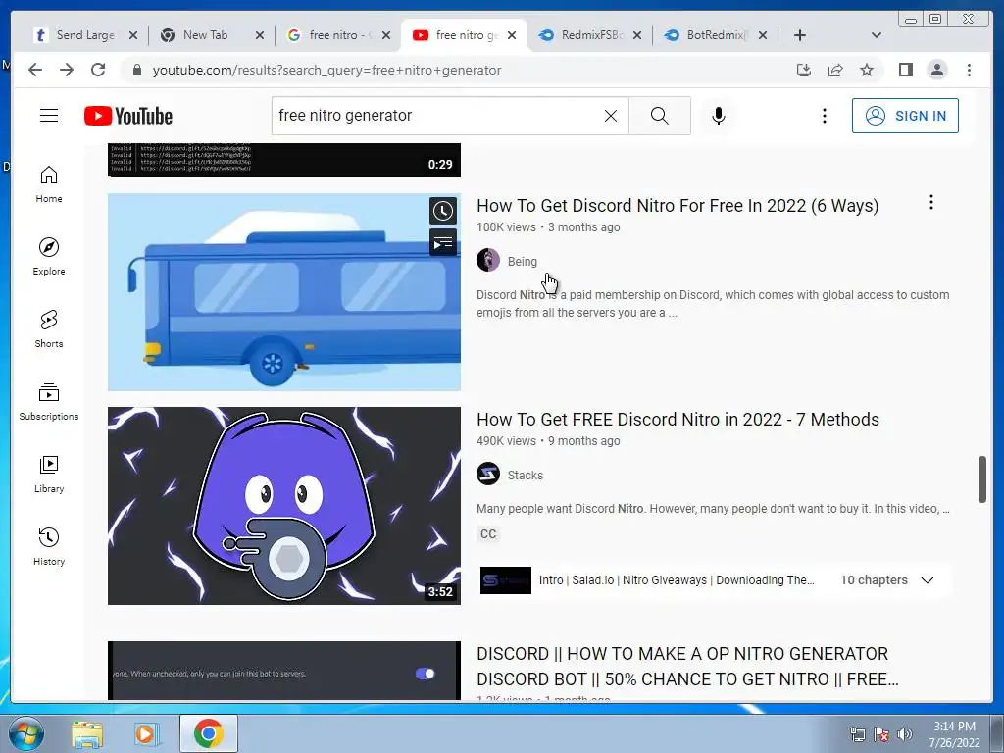Screen dimensions: 1004x753
Task: Click the 100K views 3 months ago text
Action: [x=548, y=227]
